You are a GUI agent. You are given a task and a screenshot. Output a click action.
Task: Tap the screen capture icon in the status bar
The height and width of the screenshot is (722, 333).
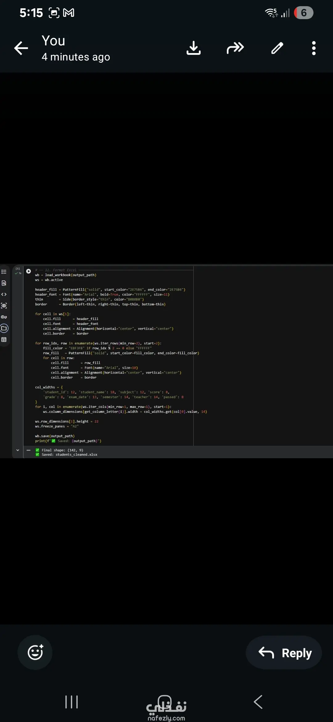54,13
